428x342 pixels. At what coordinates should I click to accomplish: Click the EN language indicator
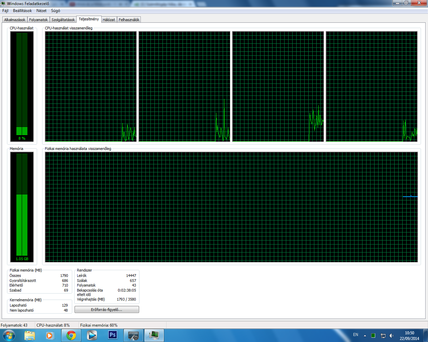(x=355, y=335)
